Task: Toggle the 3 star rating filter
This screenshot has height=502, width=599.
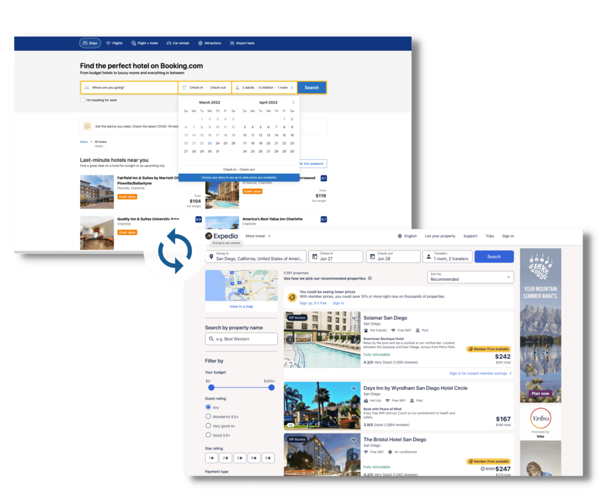Action: [239, 458]
